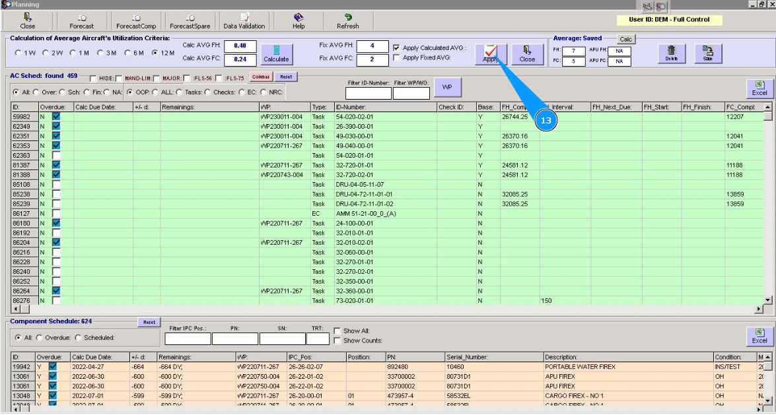Click the Delete trash icon in Average panel
The width and height of the screenshot is (776, 415).
671,53
